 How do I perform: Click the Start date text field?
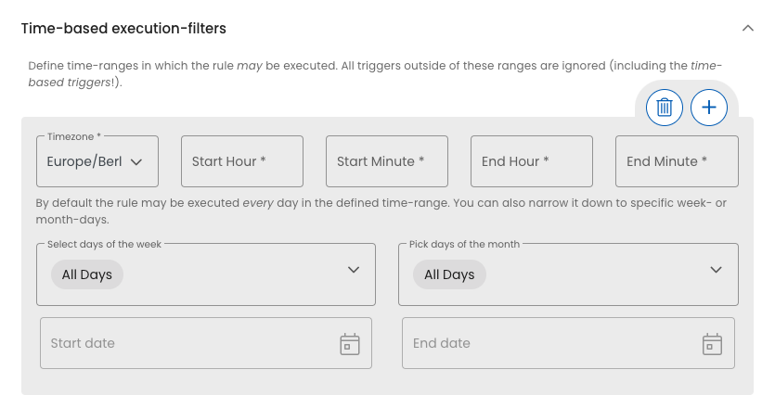coord(186,343)
